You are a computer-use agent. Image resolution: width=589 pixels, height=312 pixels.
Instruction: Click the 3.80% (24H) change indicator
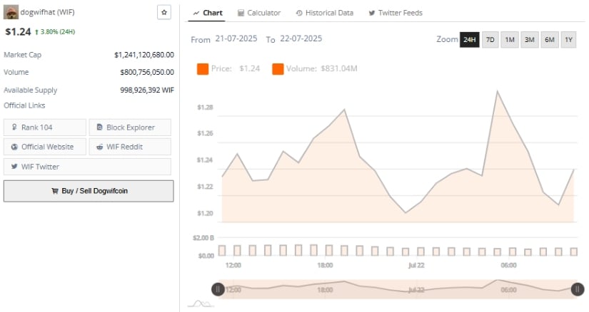coord(55,32)
